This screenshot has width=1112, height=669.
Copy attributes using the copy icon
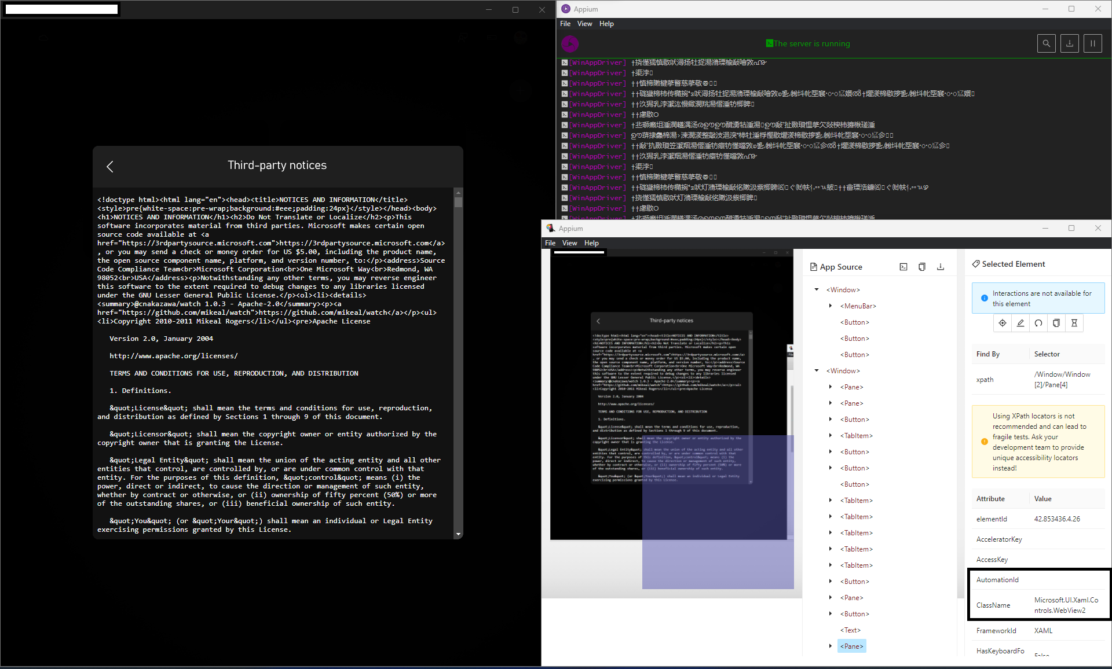point(1056,323)
